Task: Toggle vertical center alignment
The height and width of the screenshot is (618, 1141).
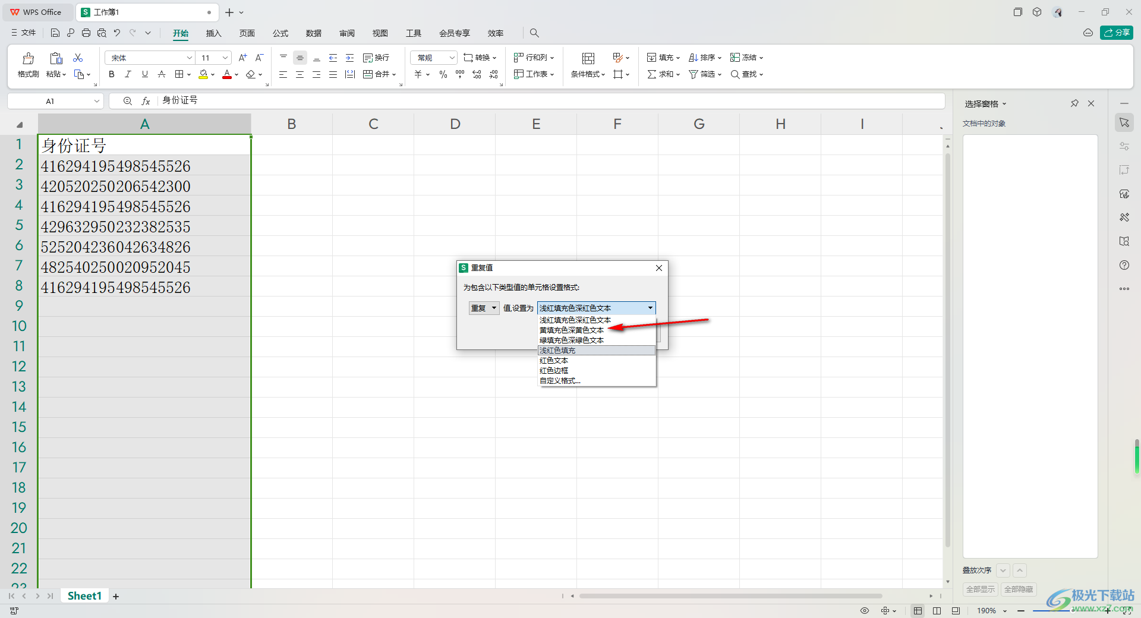Action: tap(300, 58)
